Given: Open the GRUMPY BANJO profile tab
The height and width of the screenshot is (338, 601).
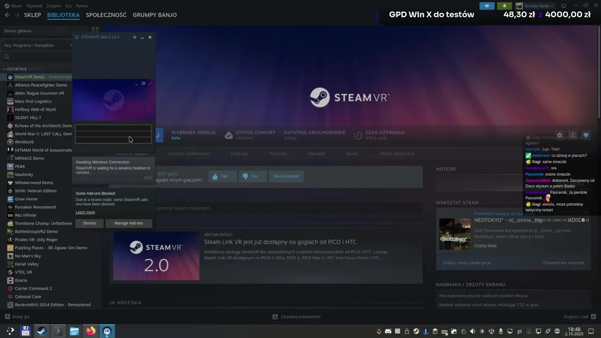Looking at the screenshot, I should point(154,15).
